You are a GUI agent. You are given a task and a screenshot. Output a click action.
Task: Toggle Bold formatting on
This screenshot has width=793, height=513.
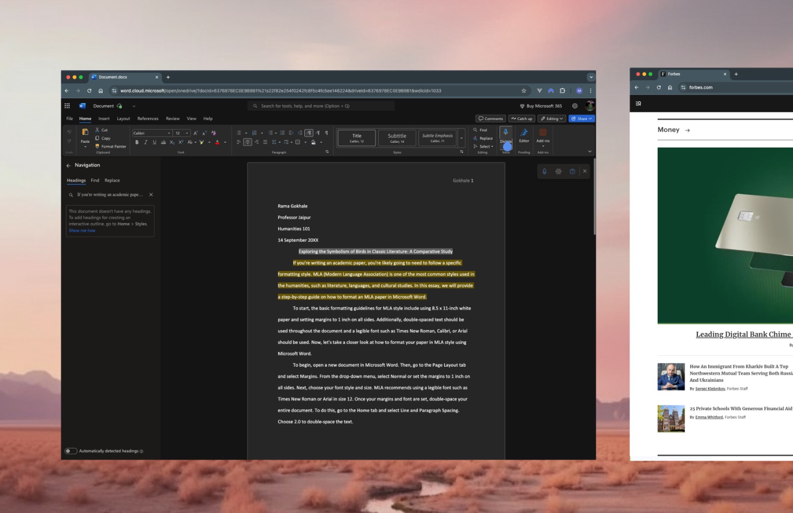137,142
